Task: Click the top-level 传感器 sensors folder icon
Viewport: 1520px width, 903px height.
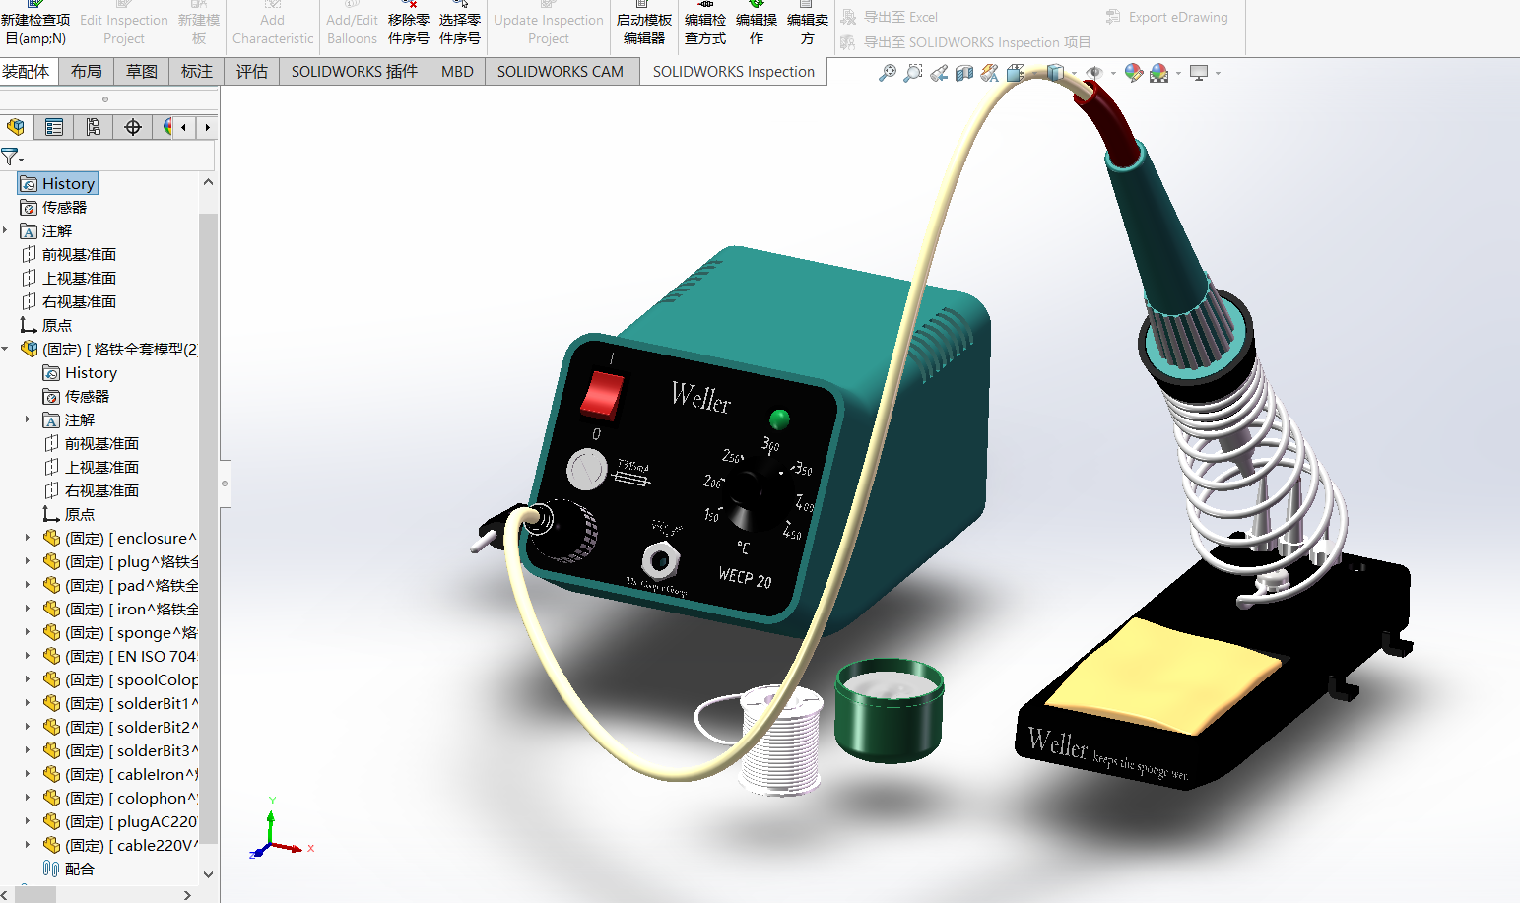Action: point(29,207)
